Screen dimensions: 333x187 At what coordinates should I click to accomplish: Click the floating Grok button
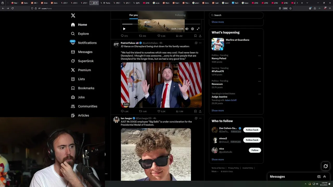point(326,166)
